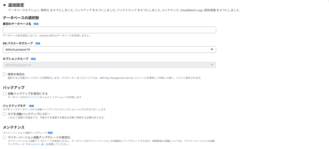
Task: Open info link next to 最初のデータベース名
Action: pos(36,24)
